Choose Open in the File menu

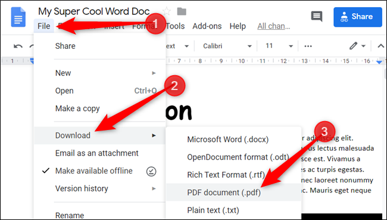[x=99, y=91]
